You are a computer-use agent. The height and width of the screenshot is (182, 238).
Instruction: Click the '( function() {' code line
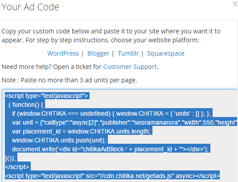(26, 105)
